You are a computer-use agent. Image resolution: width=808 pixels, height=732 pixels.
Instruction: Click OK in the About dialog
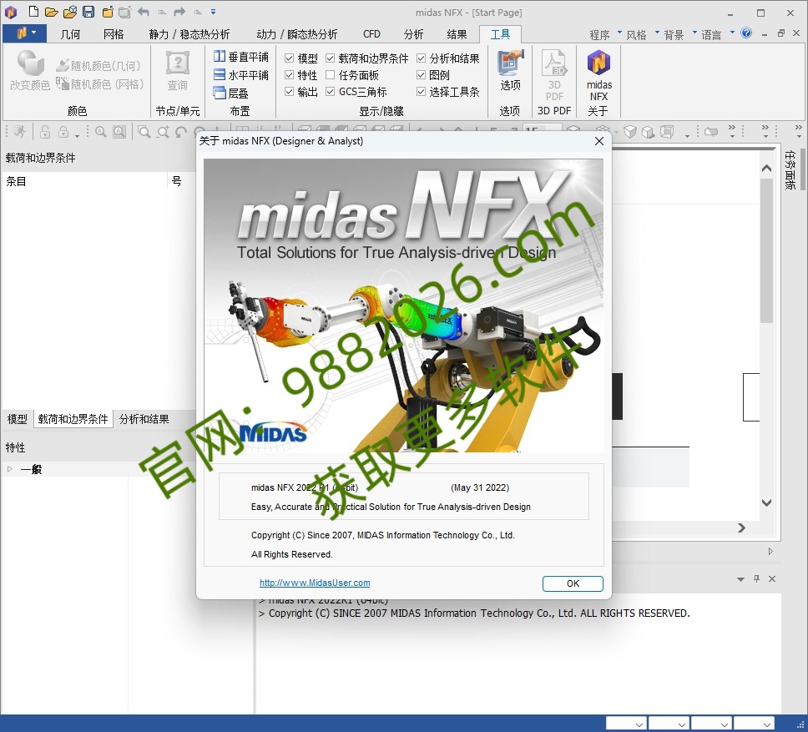(573, 583)
